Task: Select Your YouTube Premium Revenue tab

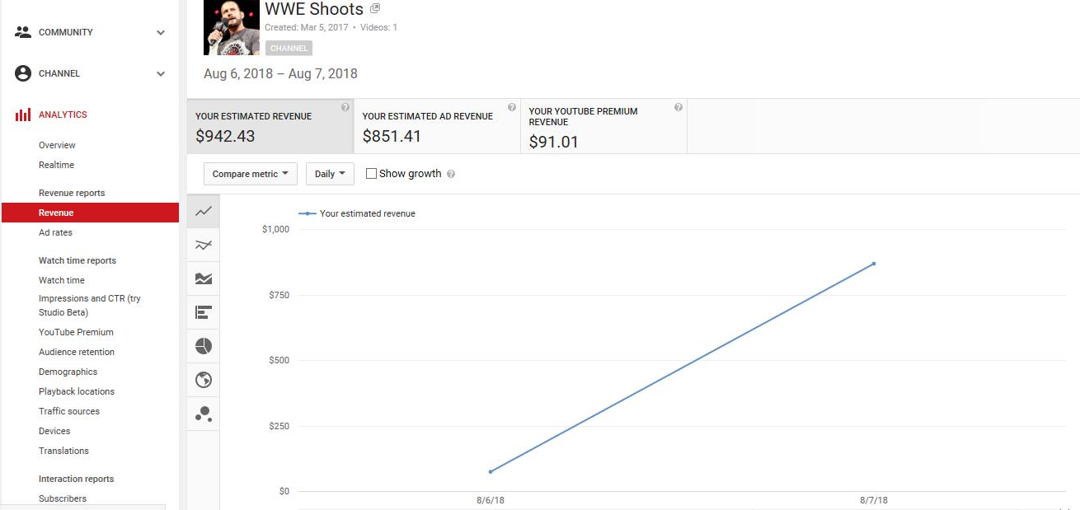Action: point(603,127)
